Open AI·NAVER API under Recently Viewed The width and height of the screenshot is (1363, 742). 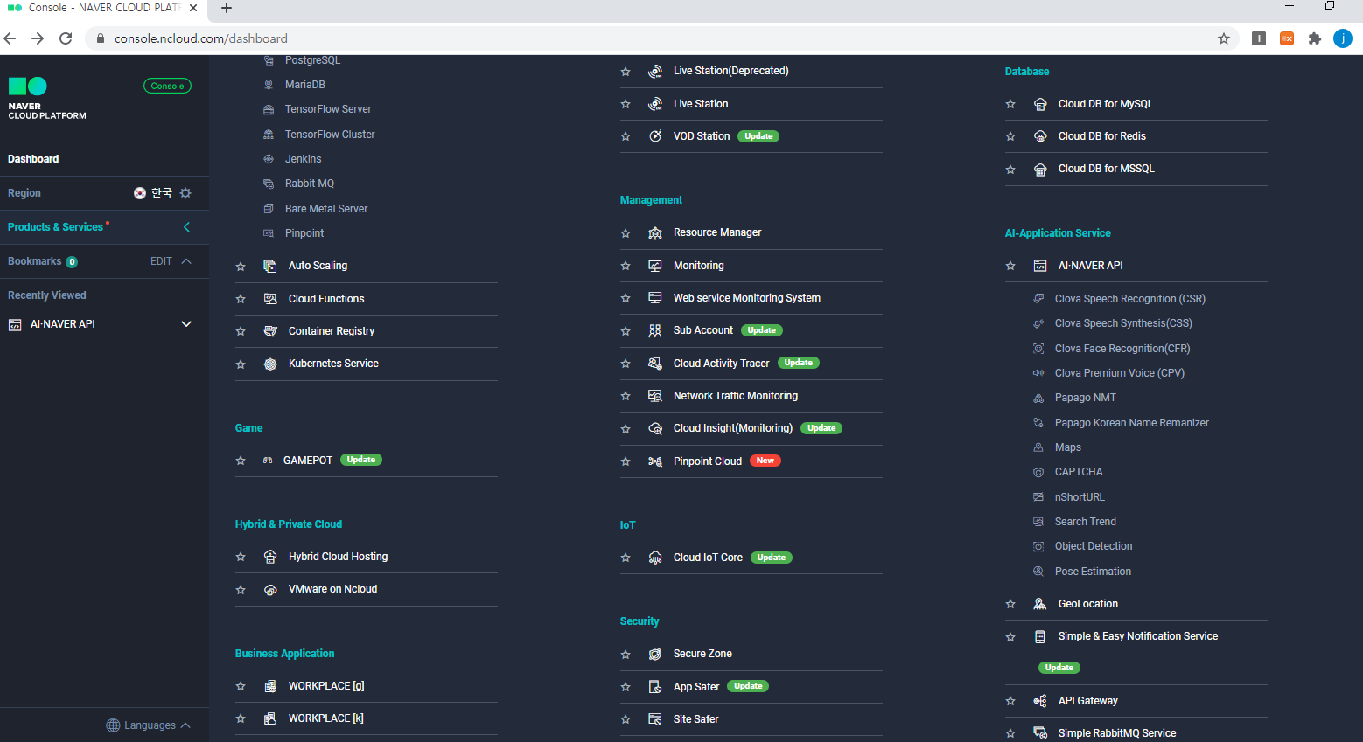click(63, 324)
